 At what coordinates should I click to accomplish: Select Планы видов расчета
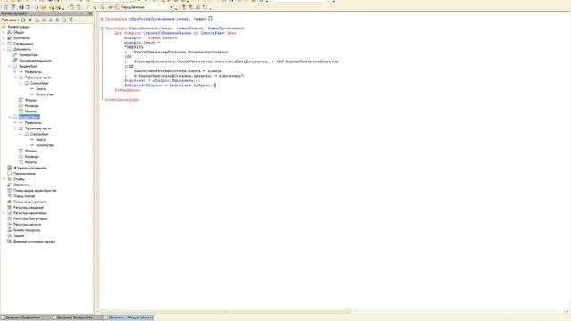pyautogui.click(x=29, y=202)
